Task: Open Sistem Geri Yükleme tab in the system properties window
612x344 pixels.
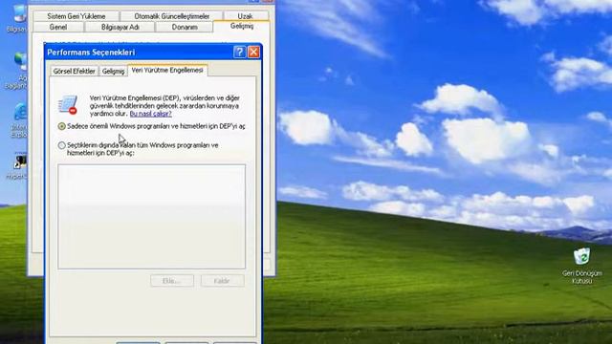Action: click(x=76, y=16)
